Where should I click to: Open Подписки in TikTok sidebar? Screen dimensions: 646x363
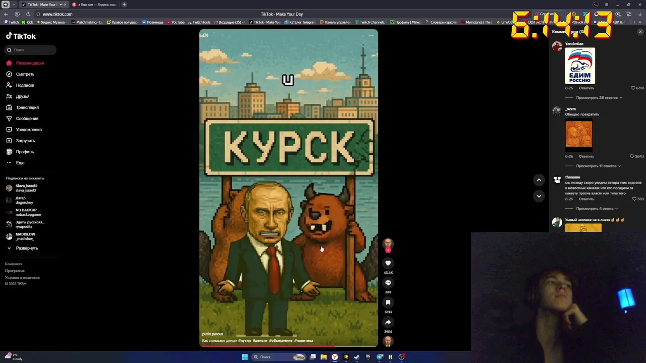(20, 85)
